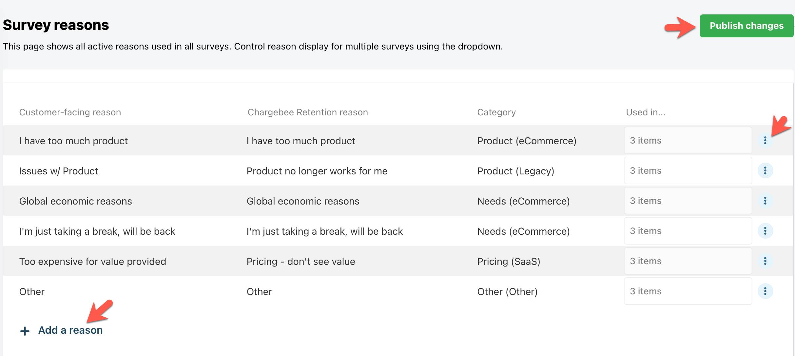This screenshot has height=356, width=795.
Task: Click 'Pricing - don't see value' retention reason
Action: coord(301,261)
